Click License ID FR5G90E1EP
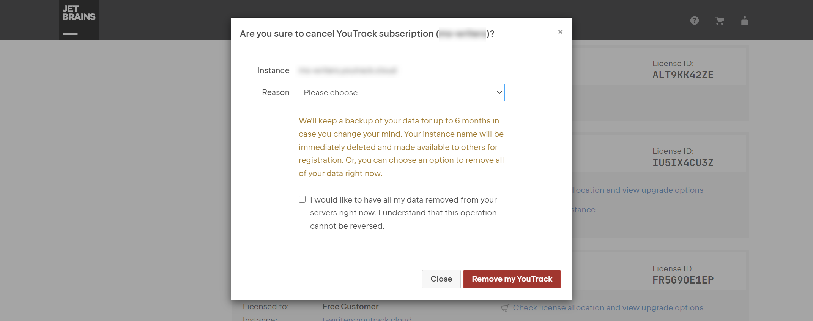 tap(683, 280)
